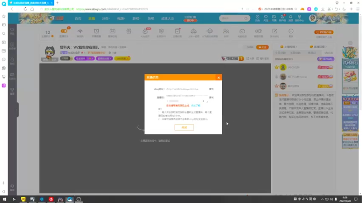Open the pencil publish update icon
The image size is (362, 203).
(275, 31)
